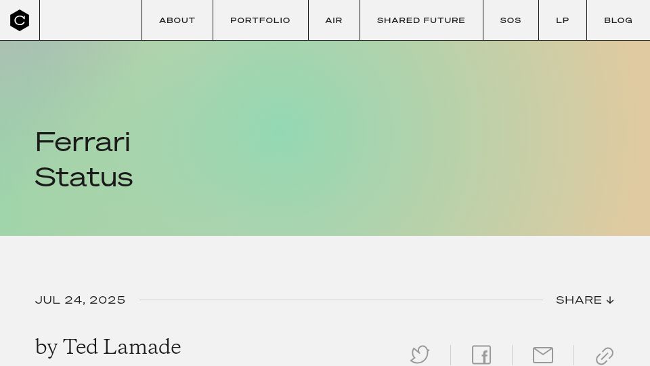Click the author name Ted Lamade
The height and width of the screenshot is (366, 650).
tap(122, 346)
